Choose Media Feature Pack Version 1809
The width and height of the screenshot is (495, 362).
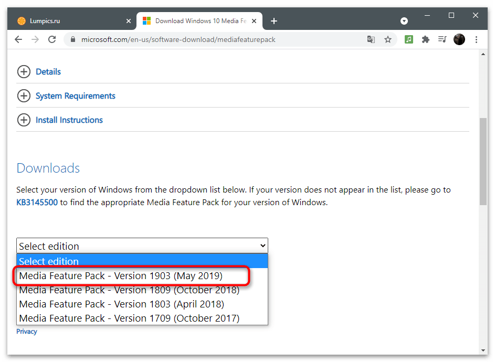(129, 290)
